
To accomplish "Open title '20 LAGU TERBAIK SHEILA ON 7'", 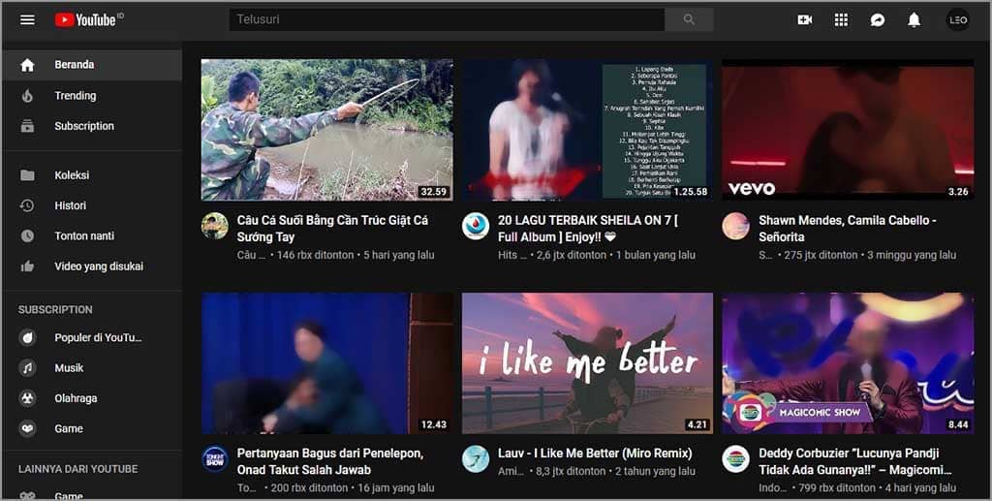I will tap(588, 229).
